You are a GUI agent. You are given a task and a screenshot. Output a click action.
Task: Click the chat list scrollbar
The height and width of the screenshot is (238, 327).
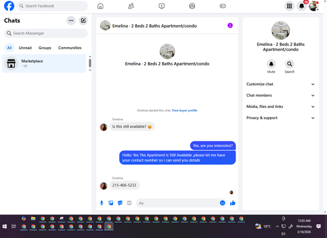pyautogui.click(x=90, y=63)
